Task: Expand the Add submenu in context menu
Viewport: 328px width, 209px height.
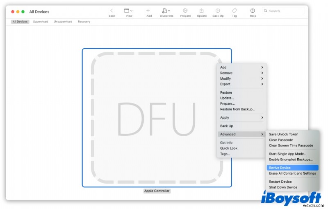Action: pos(242,67)
